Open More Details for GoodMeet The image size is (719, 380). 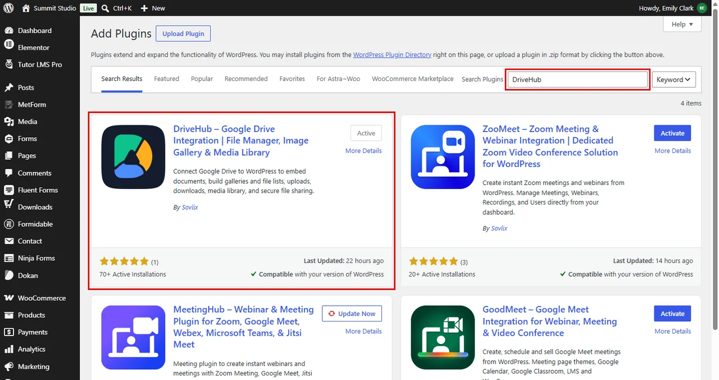[x=672, y=331]
